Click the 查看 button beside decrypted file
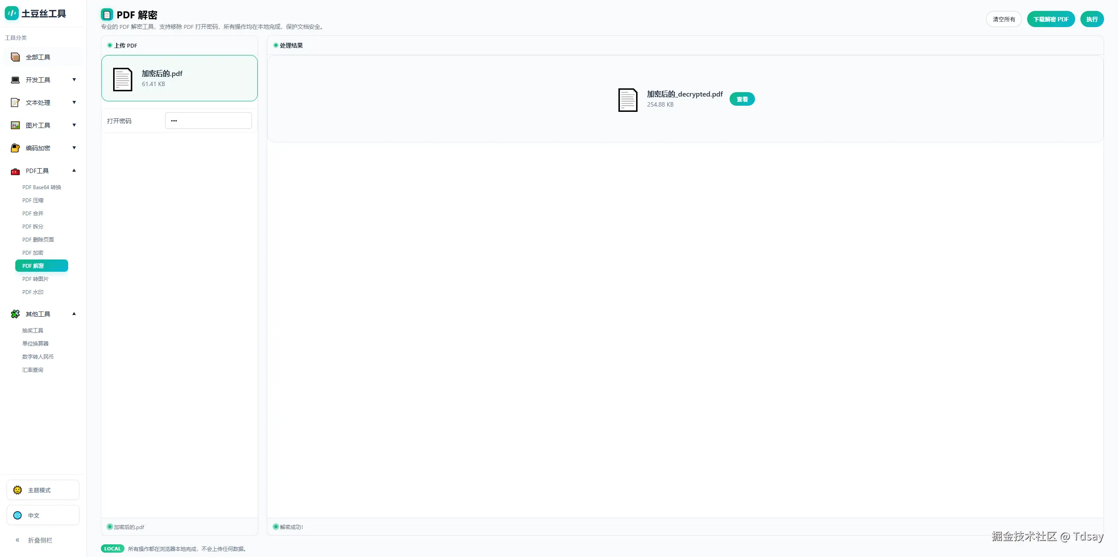 pos(742,100)
